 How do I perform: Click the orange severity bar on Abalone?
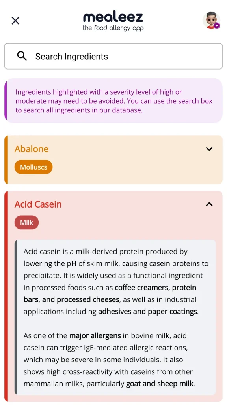pos(6,160)
